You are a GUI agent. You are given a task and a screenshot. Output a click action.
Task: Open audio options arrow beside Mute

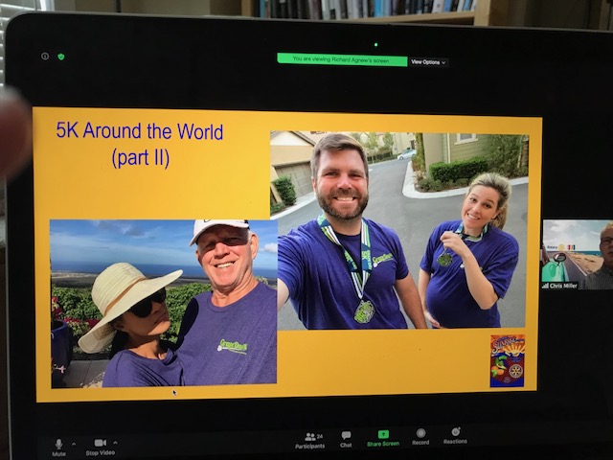tap(74, 443)
